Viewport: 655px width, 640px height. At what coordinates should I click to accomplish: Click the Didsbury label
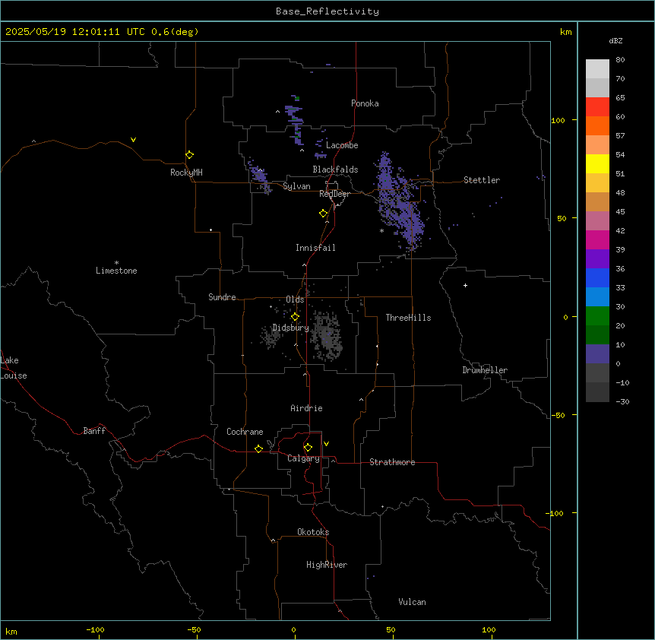click(x=291, y=328)
